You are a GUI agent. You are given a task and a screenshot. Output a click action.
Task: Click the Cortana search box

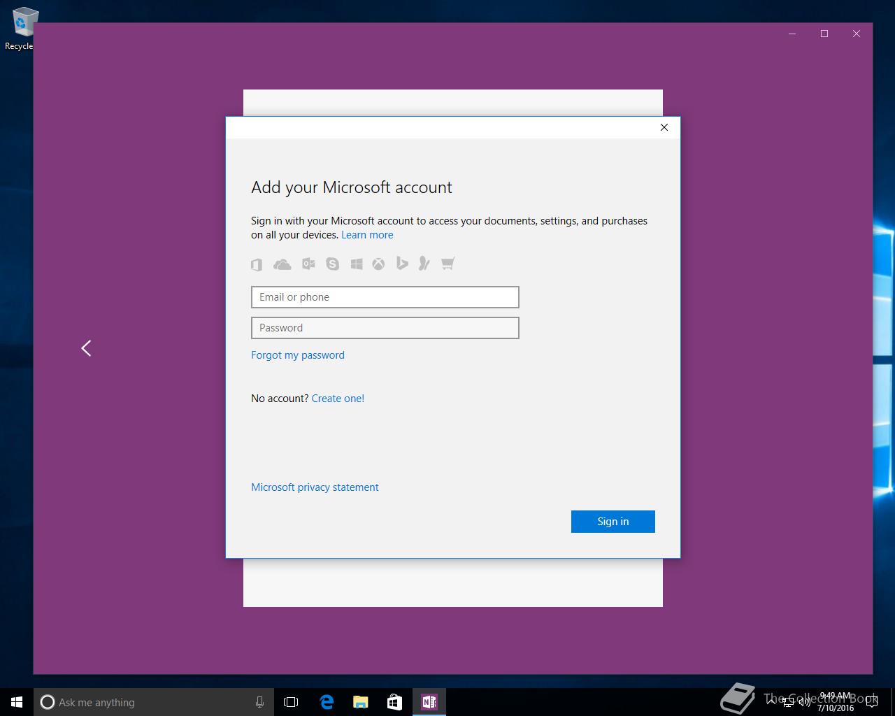[152, 702]
